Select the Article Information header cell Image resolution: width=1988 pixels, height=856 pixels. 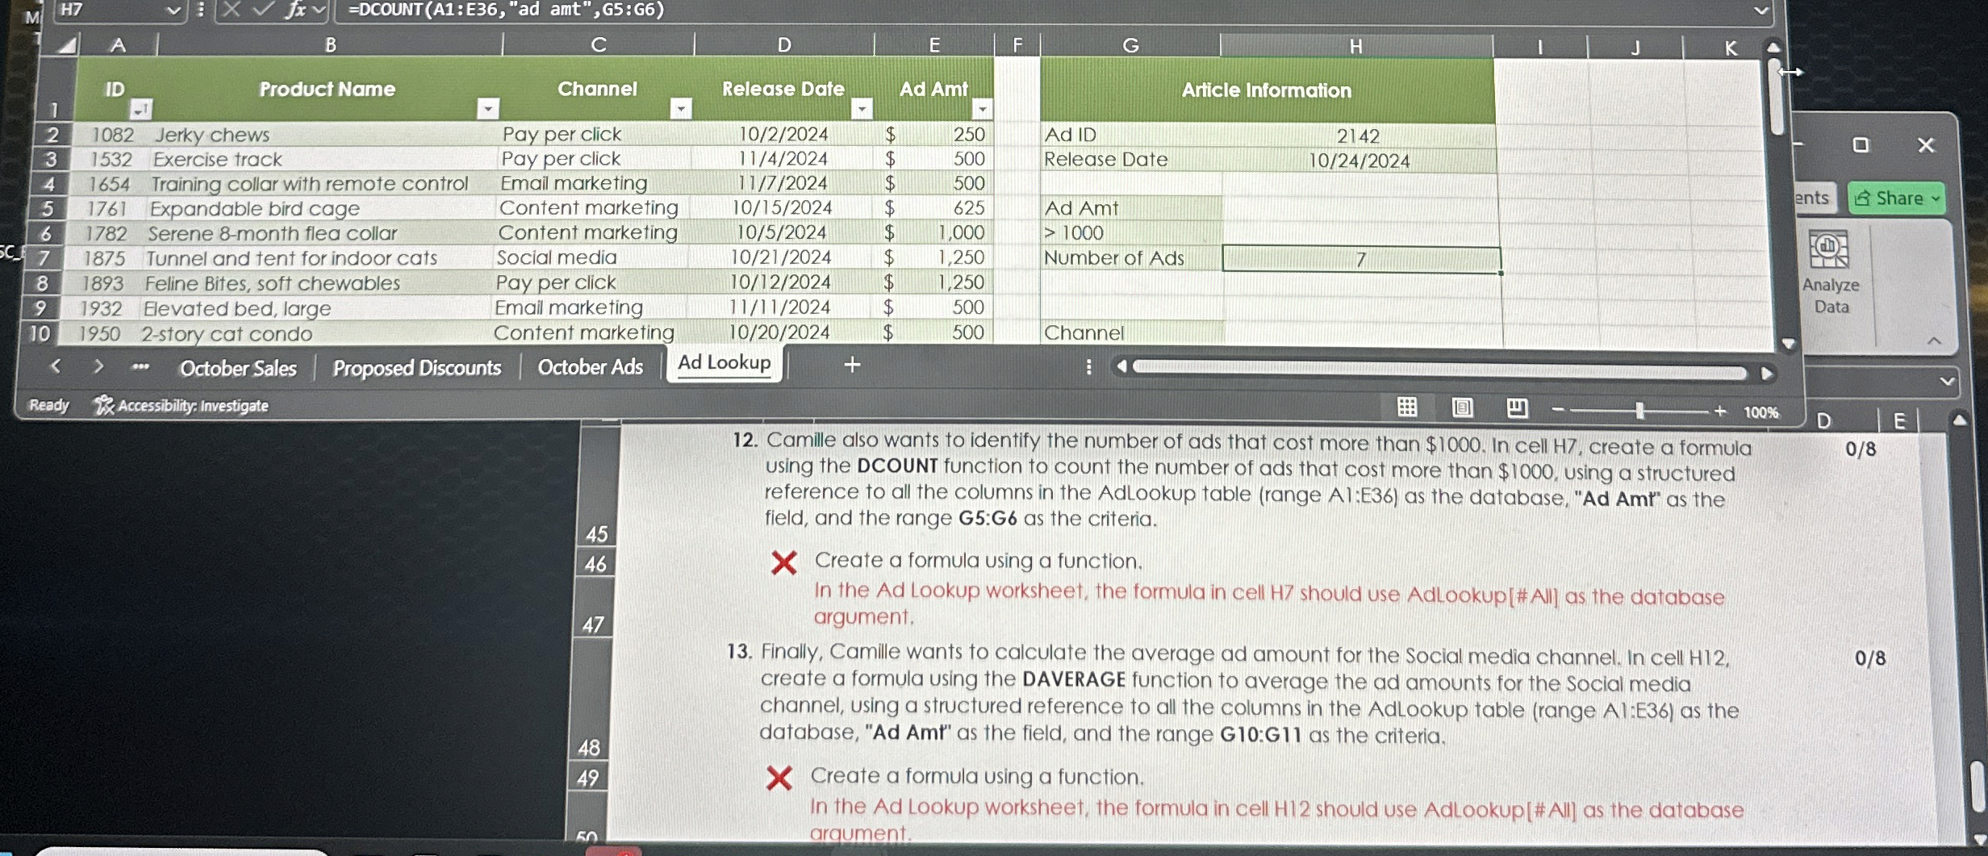[x=1267, y=90]
